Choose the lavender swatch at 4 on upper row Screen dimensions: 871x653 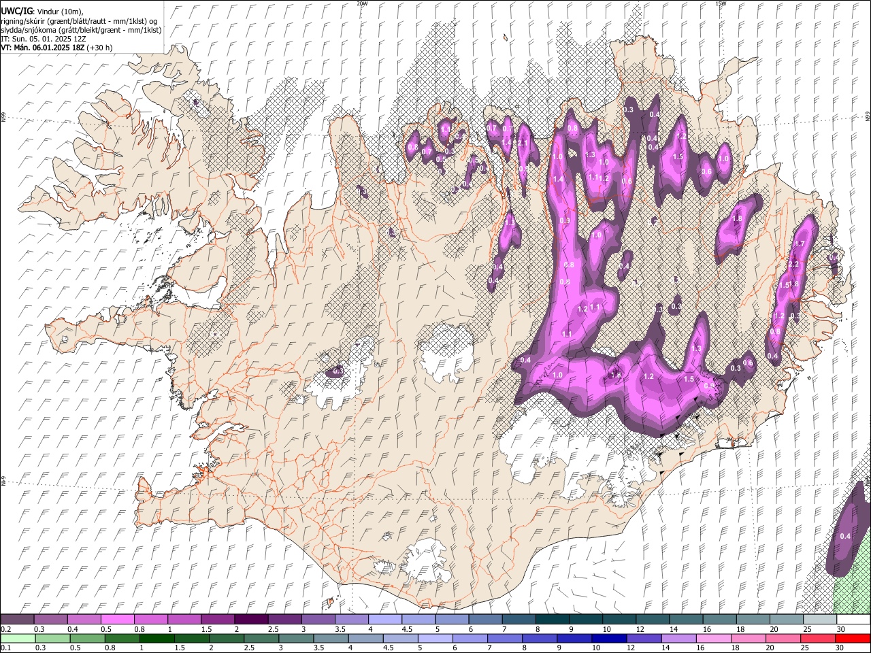tap(384, 620)
